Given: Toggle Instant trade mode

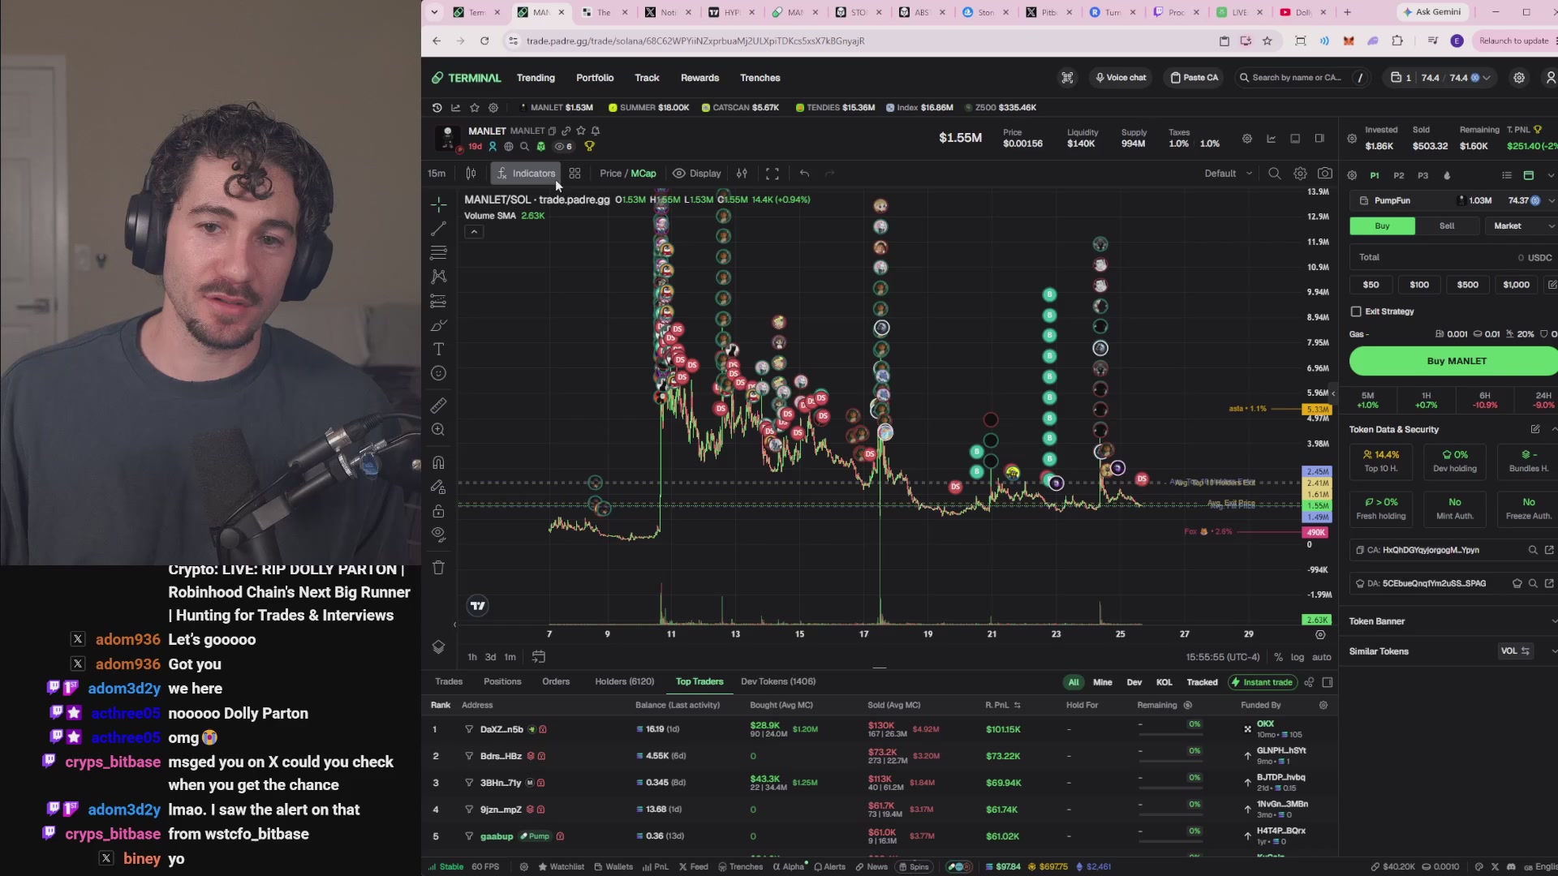Looking at the screenshot, I should [1262, 682].
